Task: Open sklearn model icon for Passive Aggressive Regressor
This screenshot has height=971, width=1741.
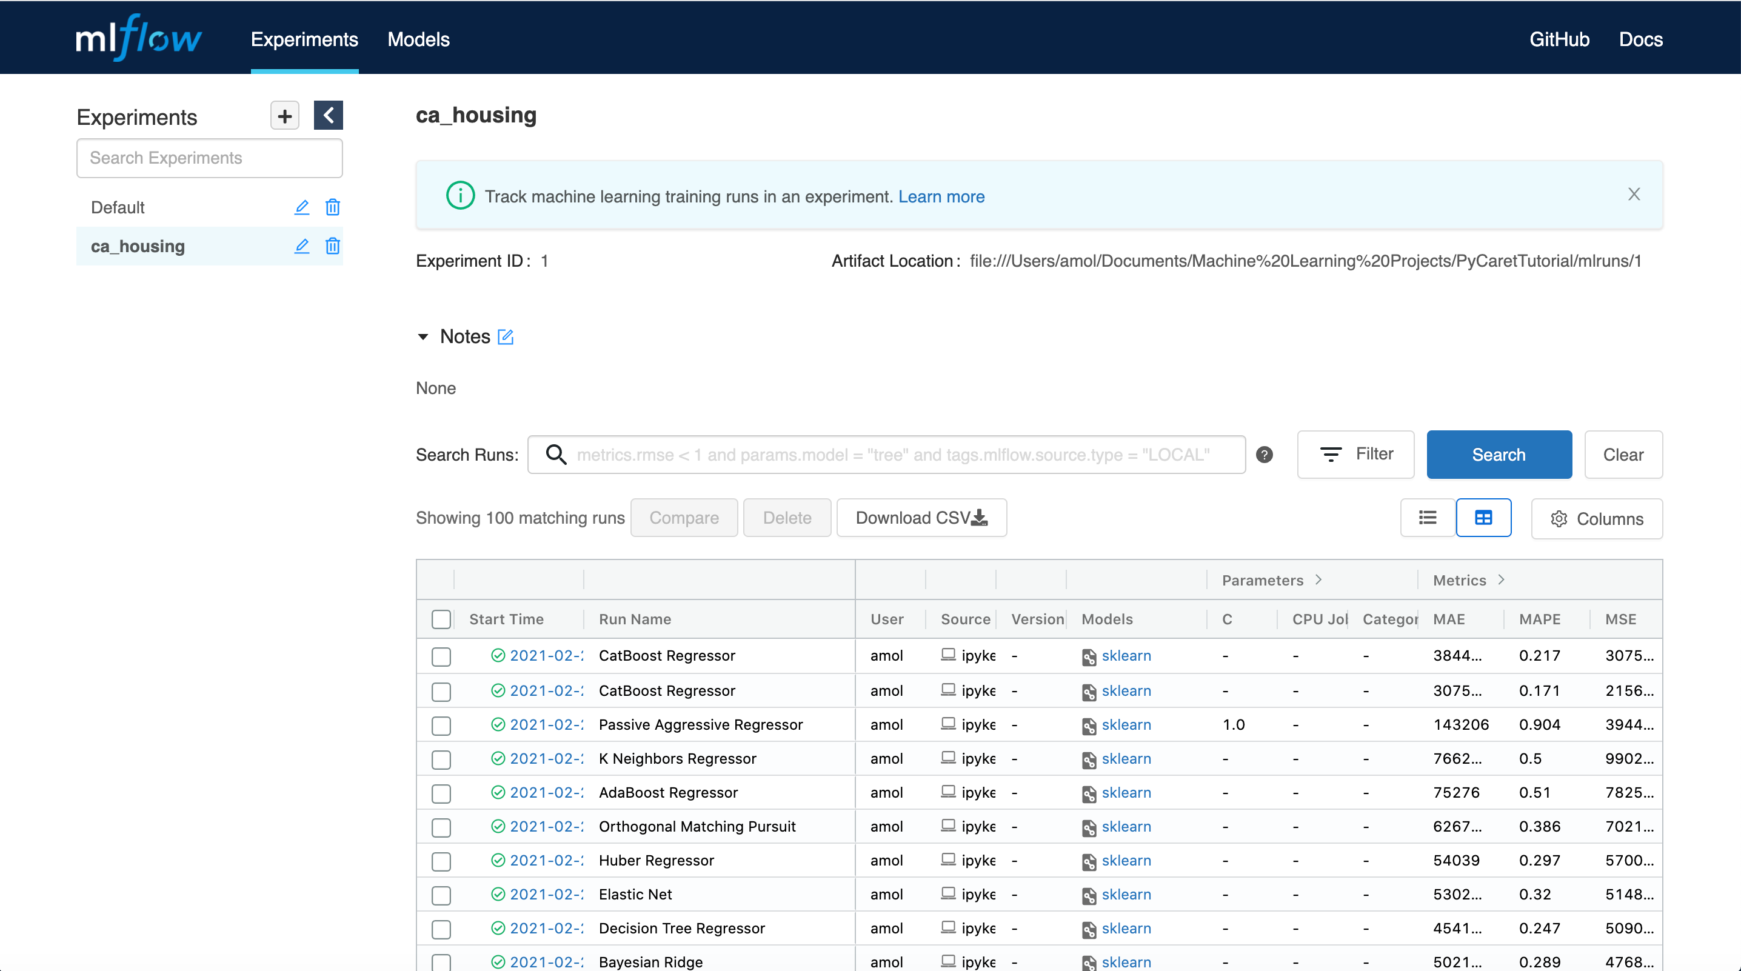Action: tap(1089, 726)
